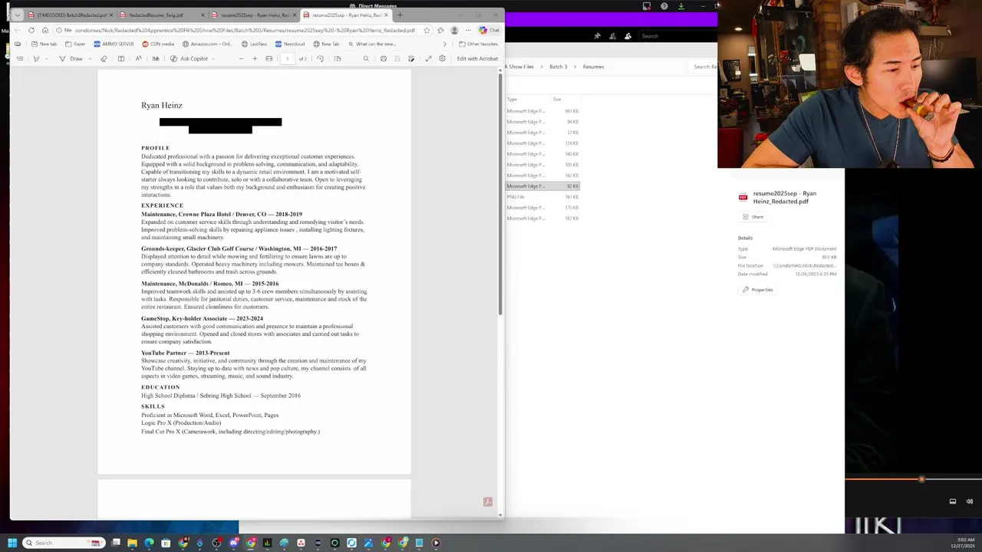
Task: Add this page to favorites star
Action: point(427,30)
